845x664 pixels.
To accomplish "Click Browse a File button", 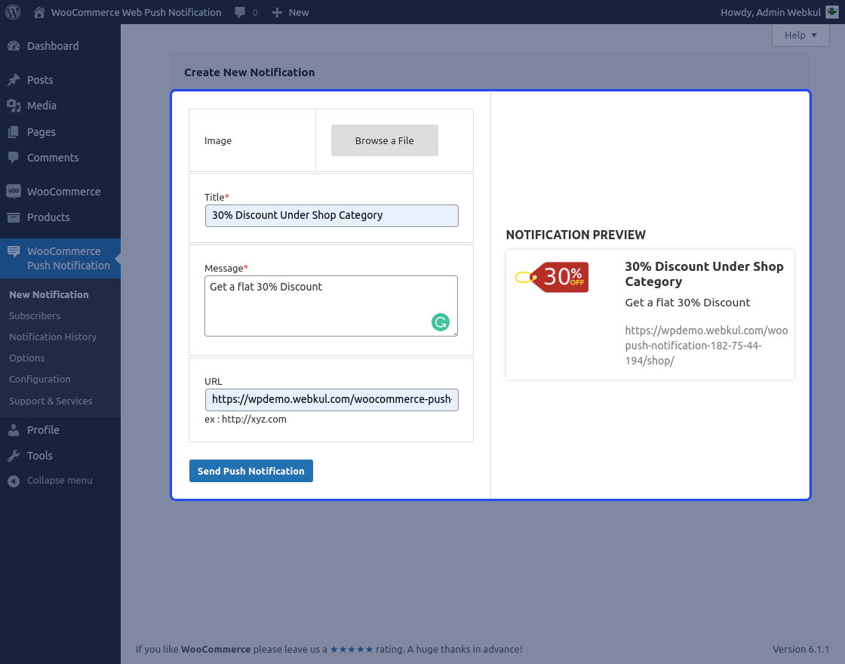I will tap(384, 140).
